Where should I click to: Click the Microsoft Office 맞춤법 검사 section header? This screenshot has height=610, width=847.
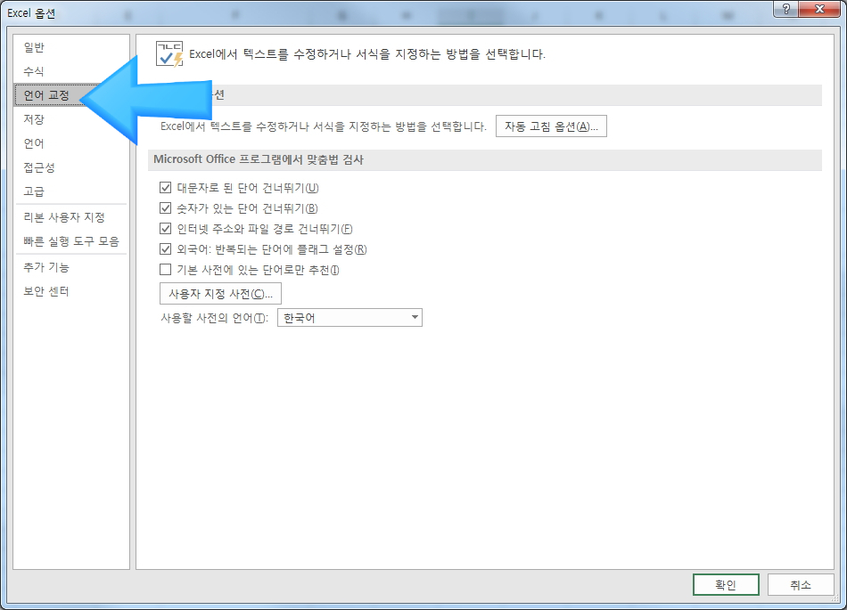(x=484, y=159)
